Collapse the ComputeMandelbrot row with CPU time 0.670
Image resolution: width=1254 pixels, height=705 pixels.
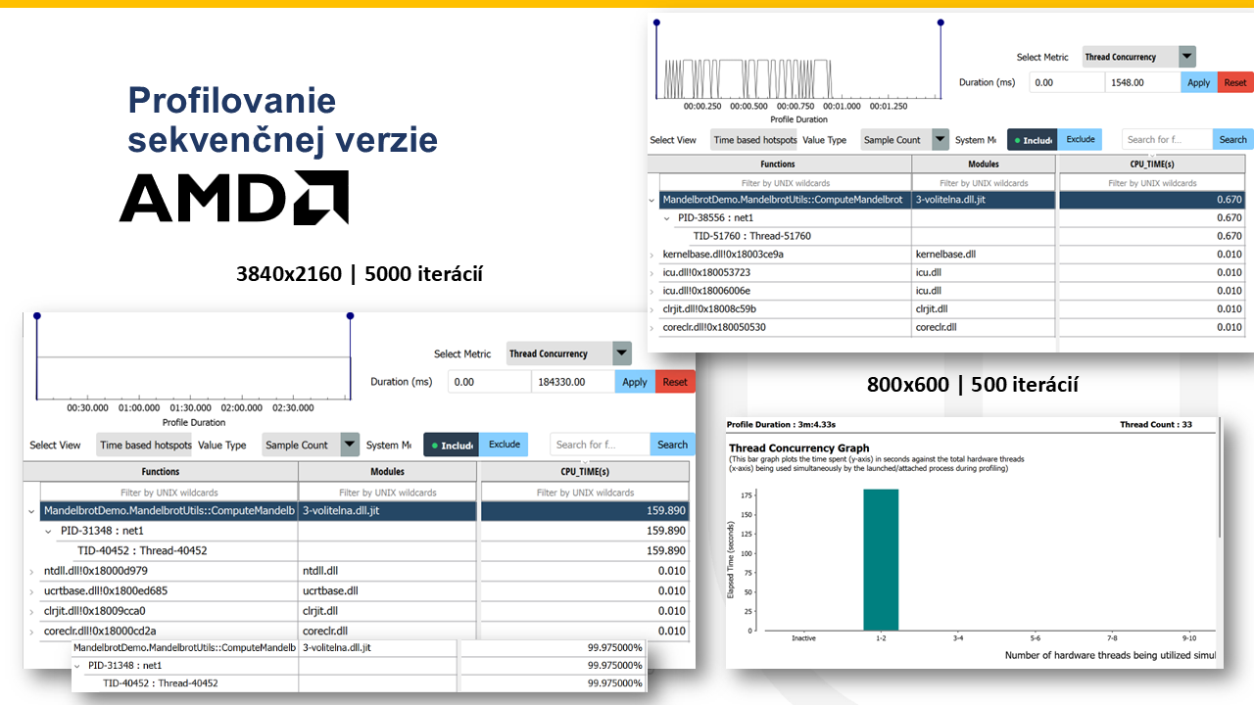coord(653,200)
